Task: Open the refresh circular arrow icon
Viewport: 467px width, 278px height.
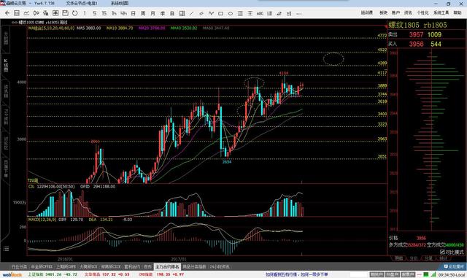Action: 74,13
